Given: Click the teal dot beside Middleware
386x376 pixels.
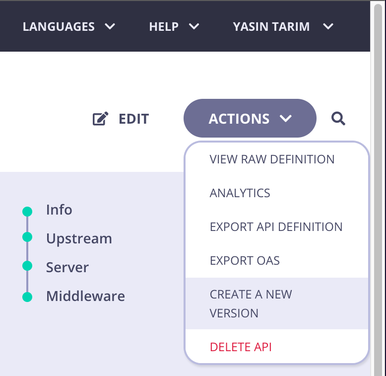Looking at the screenshot, I should pyautogui.click(x=27, y=297).
